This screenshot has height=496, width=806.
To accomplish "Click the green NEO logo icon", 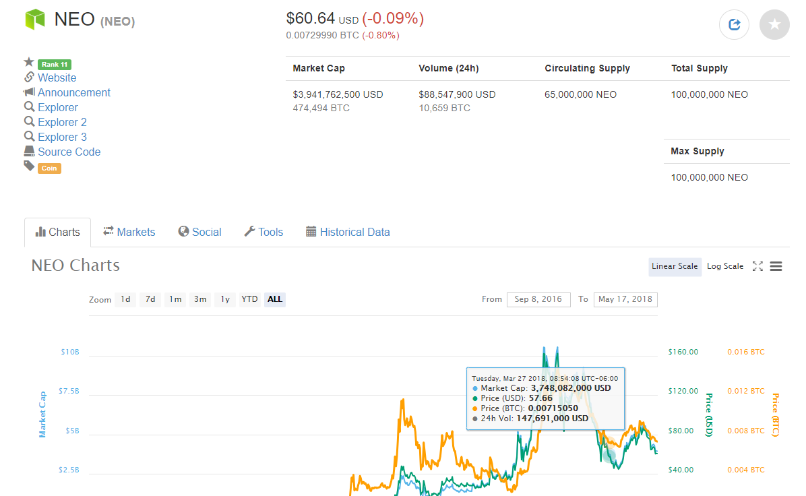I will [35, 20].
